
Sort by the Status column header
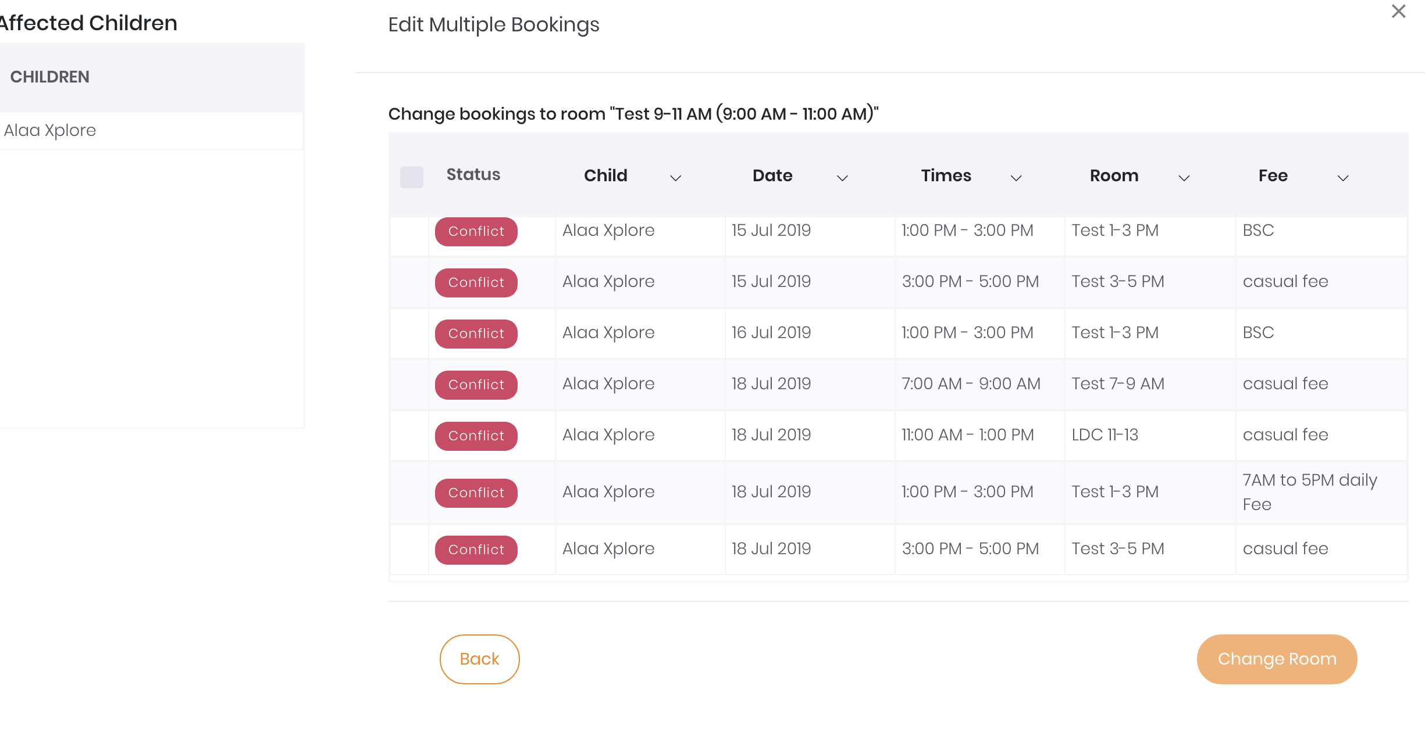click(x=473, y=174)
